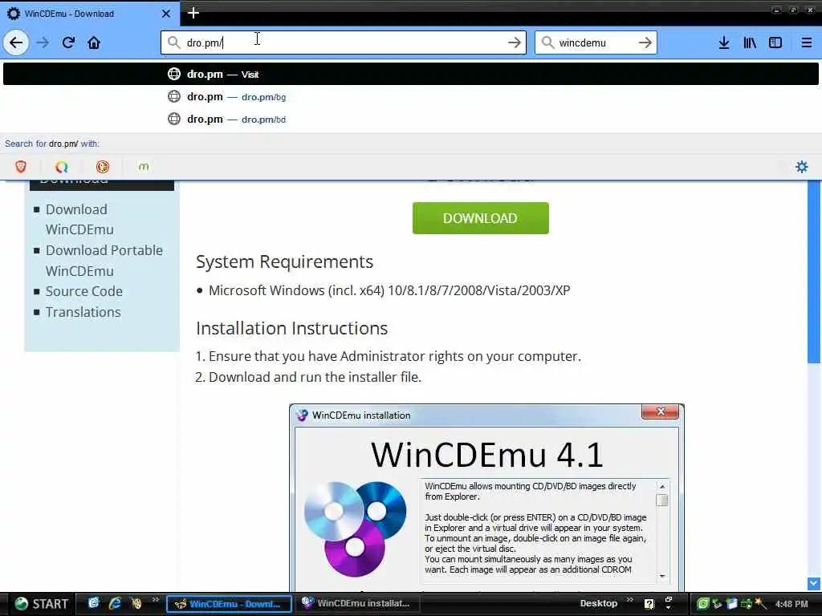
Task: Expand the quick launch overflow chevron
Action: [155, 600]
